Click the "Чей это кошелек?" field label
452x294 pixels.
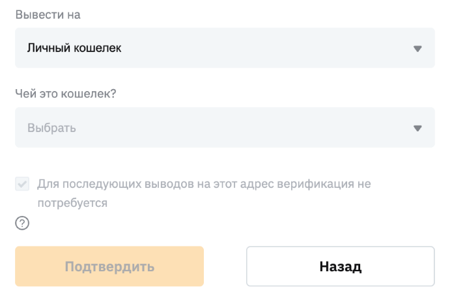pyautogui.click(x=65, y=94)
